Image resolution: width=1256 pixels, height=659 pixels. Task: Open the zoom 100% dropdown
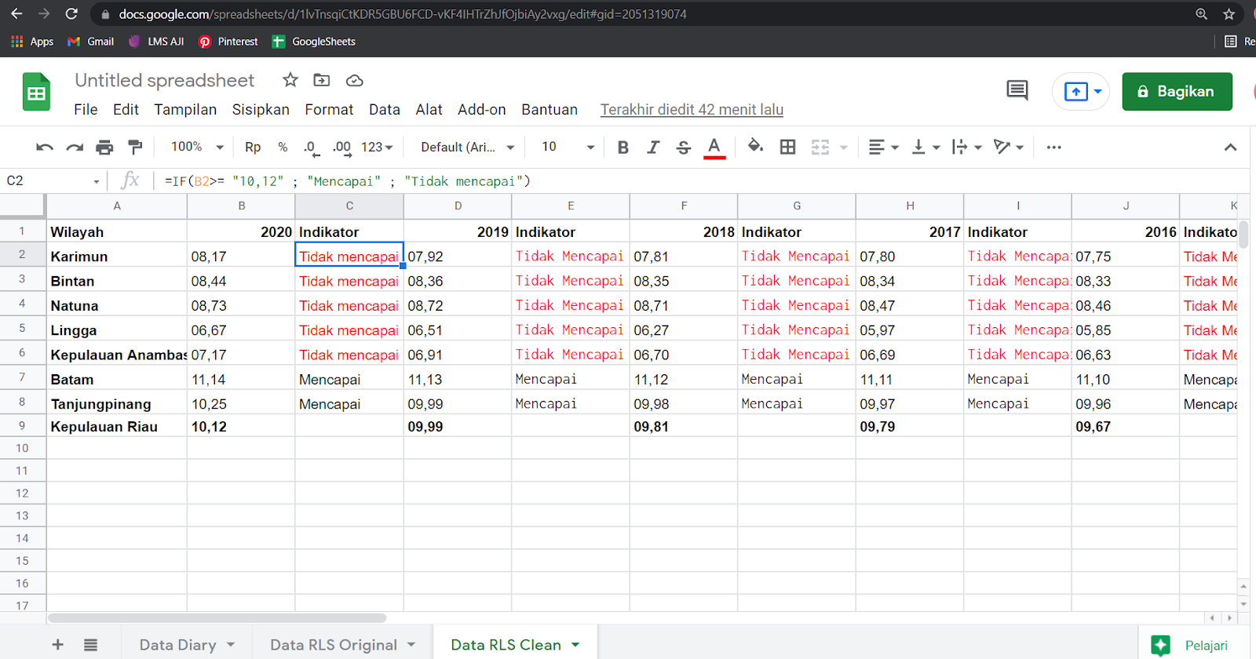click(197, 147)
